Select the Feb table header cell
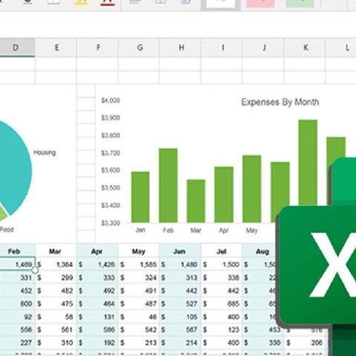This screenshot has height=356, width=356. click(17, 251)
